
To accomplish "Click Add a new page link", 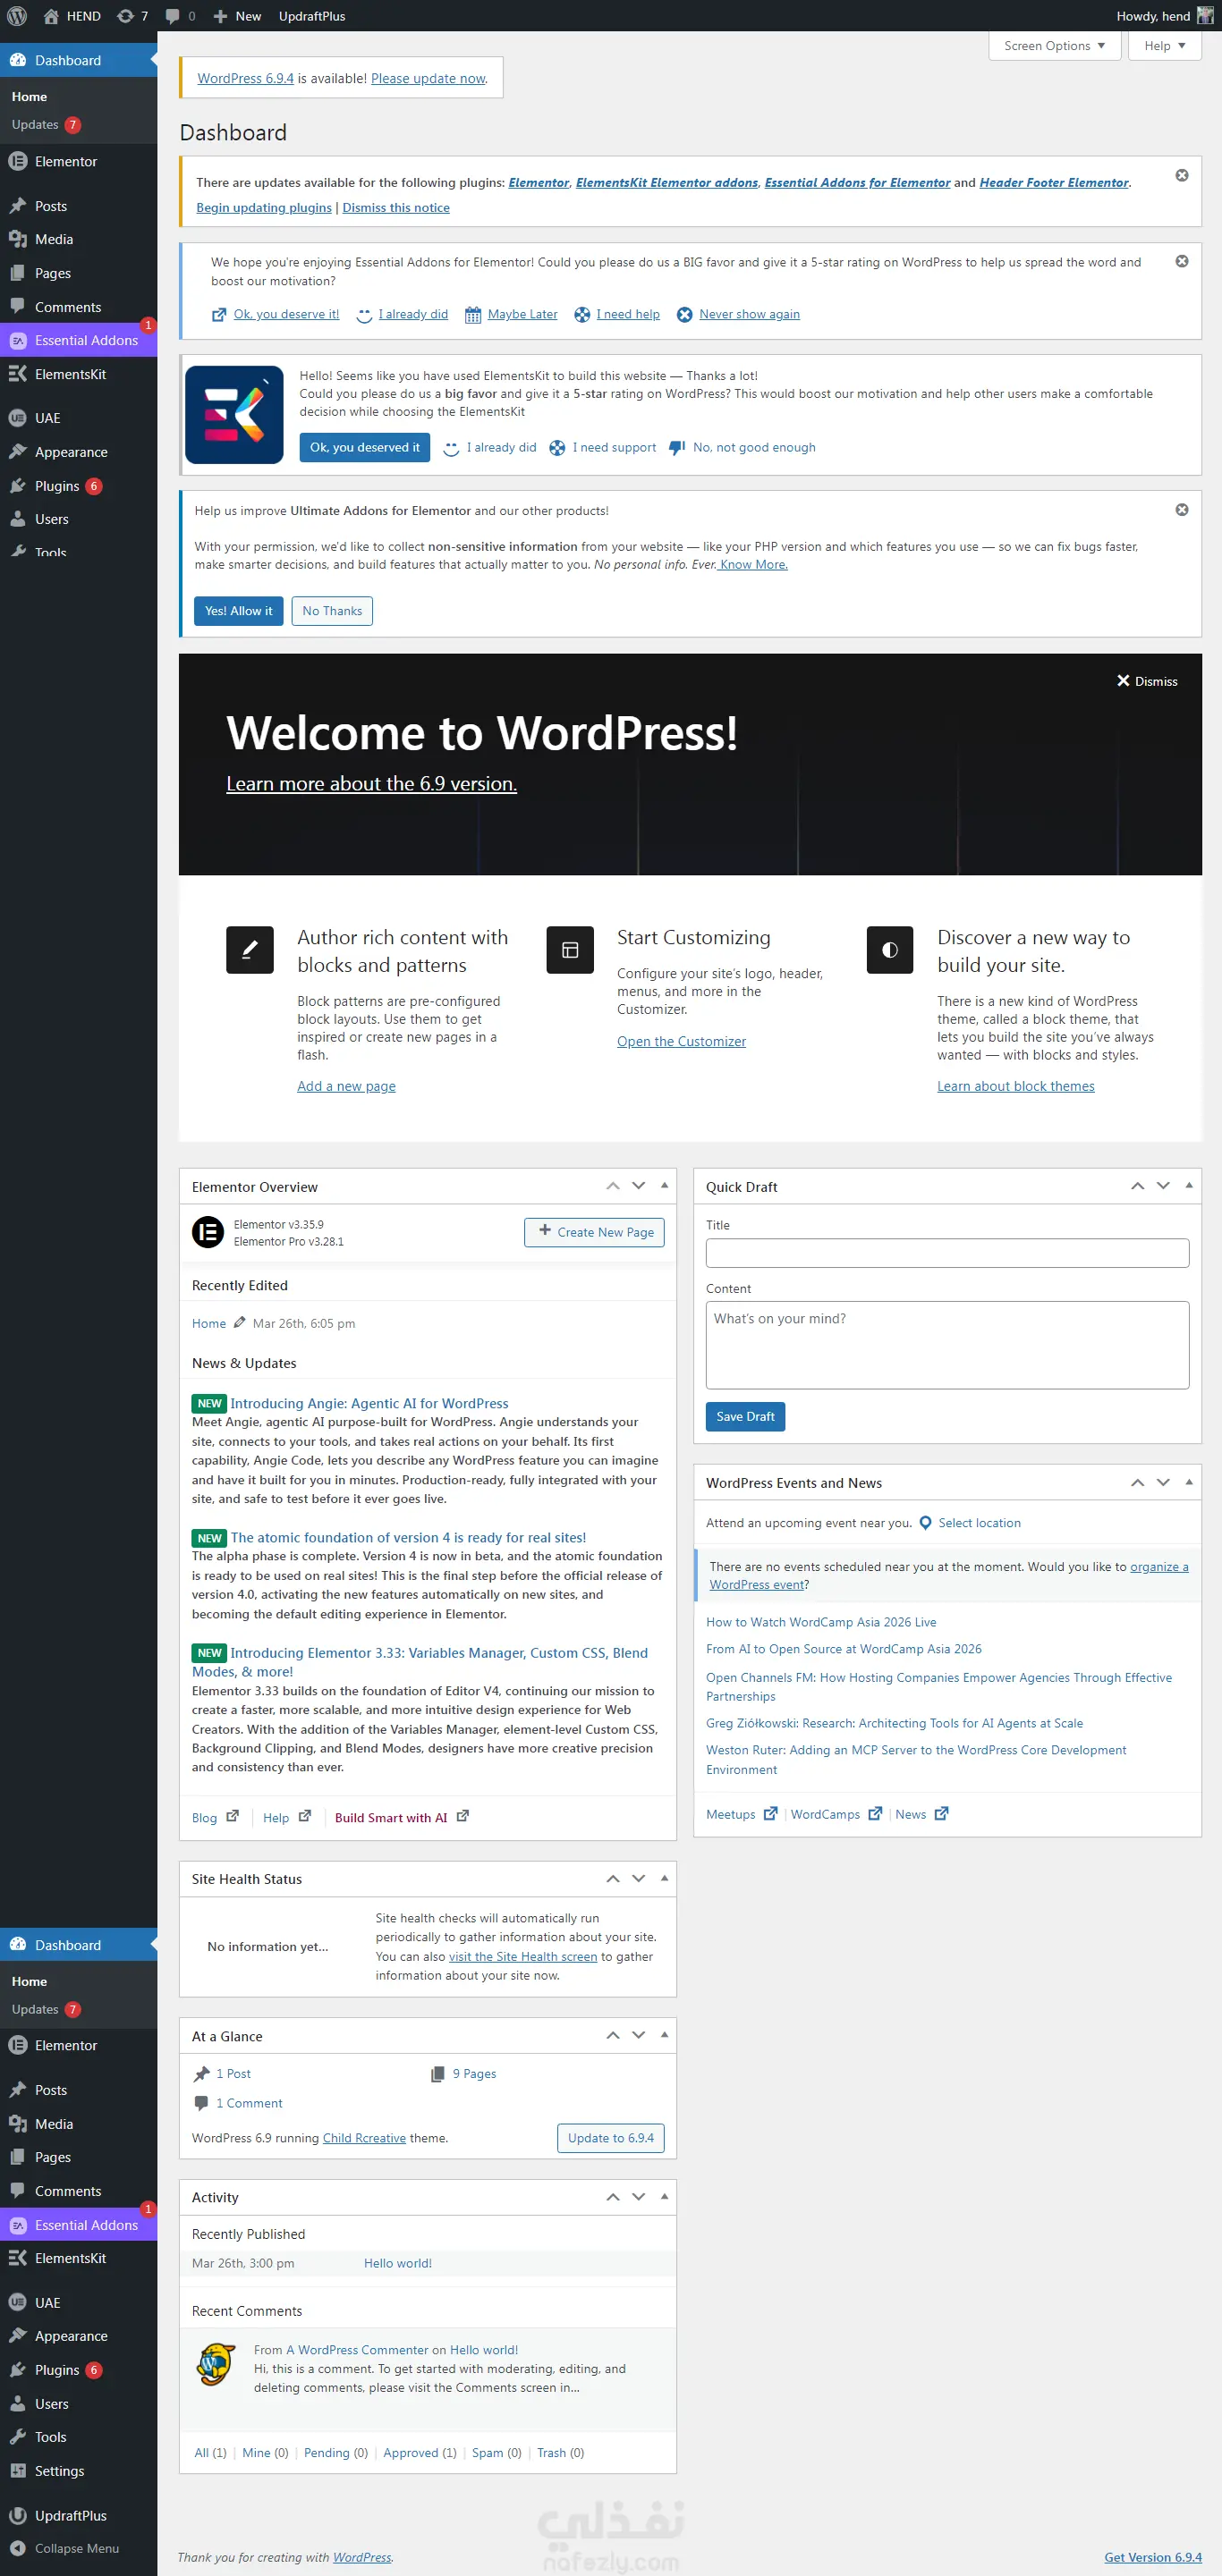I will click(x=346, y=1087).
